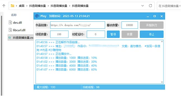Click the libcurl.dll file icon
Image resolution: width=182 pixels, height=102 pixels.
point(10,30)
